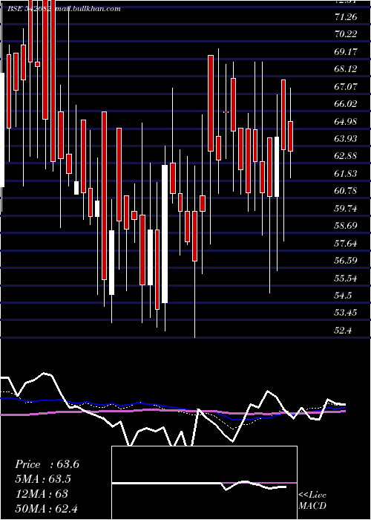Select the 60.78 axis value

(x=346, y=191)
